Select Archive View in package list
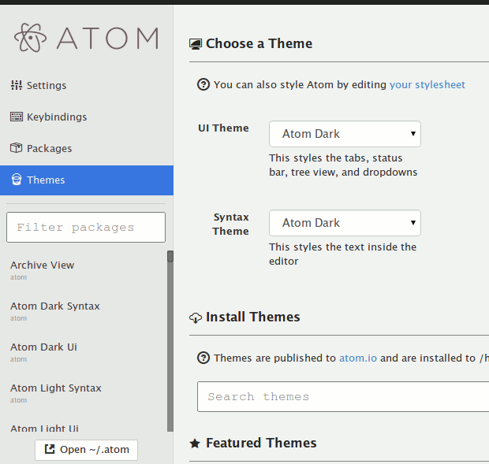Image resolution: width=489 pixels, height=464 pixels. click(43, 265)
